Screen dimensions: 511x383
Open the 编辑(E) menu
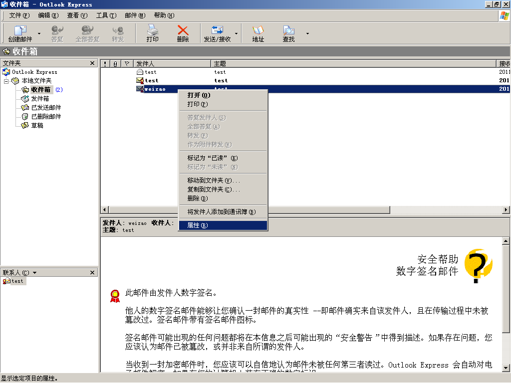(x=48, y=15)
